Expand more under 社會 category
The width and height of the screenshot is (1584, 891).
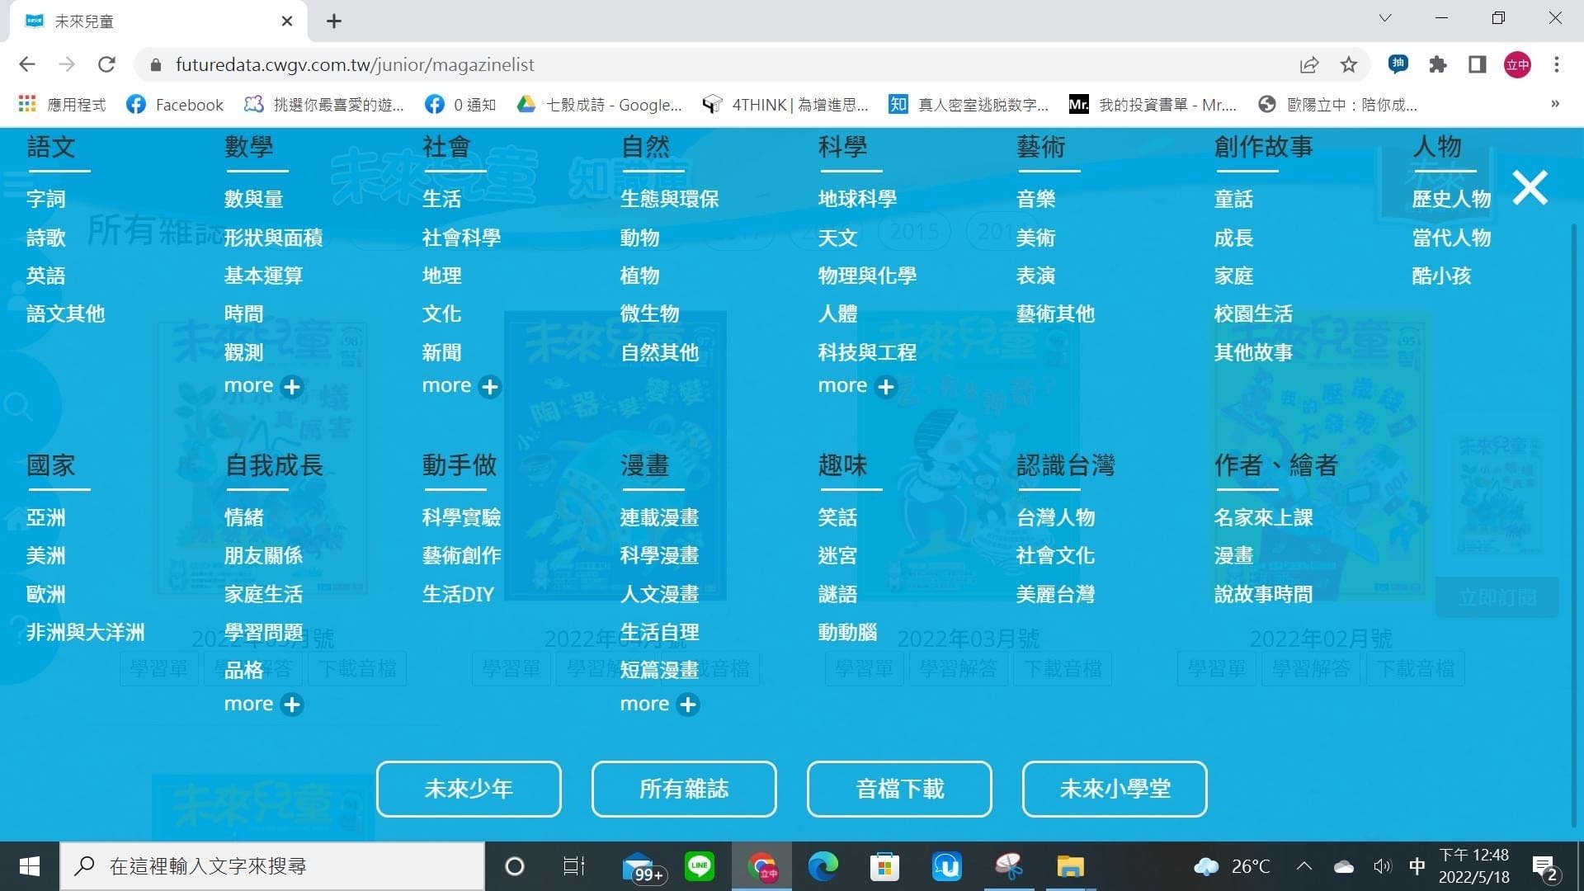pyautogui.click(x=462, y=386)
